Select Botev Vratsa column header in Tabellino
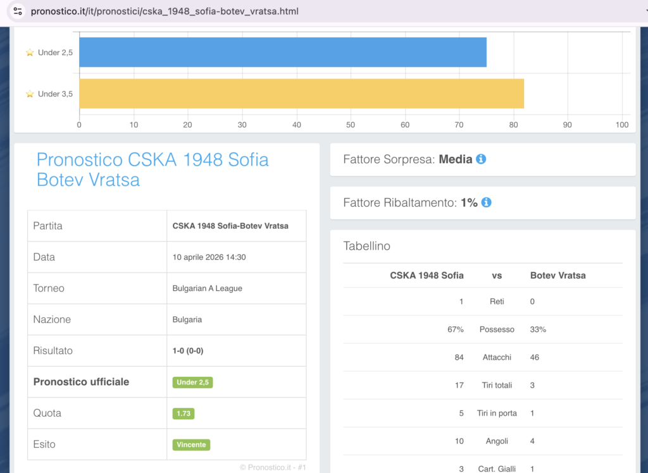648x473 pixels. click(558, 276)
